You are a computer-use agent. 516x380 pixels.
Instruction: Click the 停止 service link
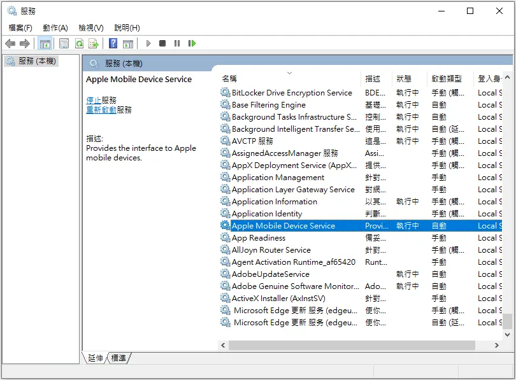(x=94, y=101)
